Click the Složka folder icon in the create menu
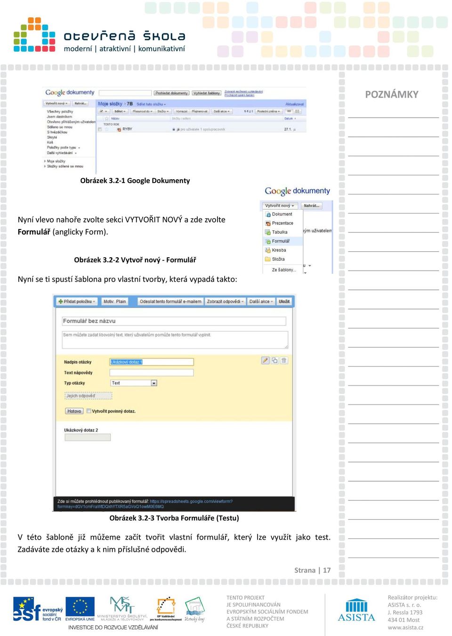Image resolution: width=452 pixels, height=636 pixels. click(x=268, y=259)
